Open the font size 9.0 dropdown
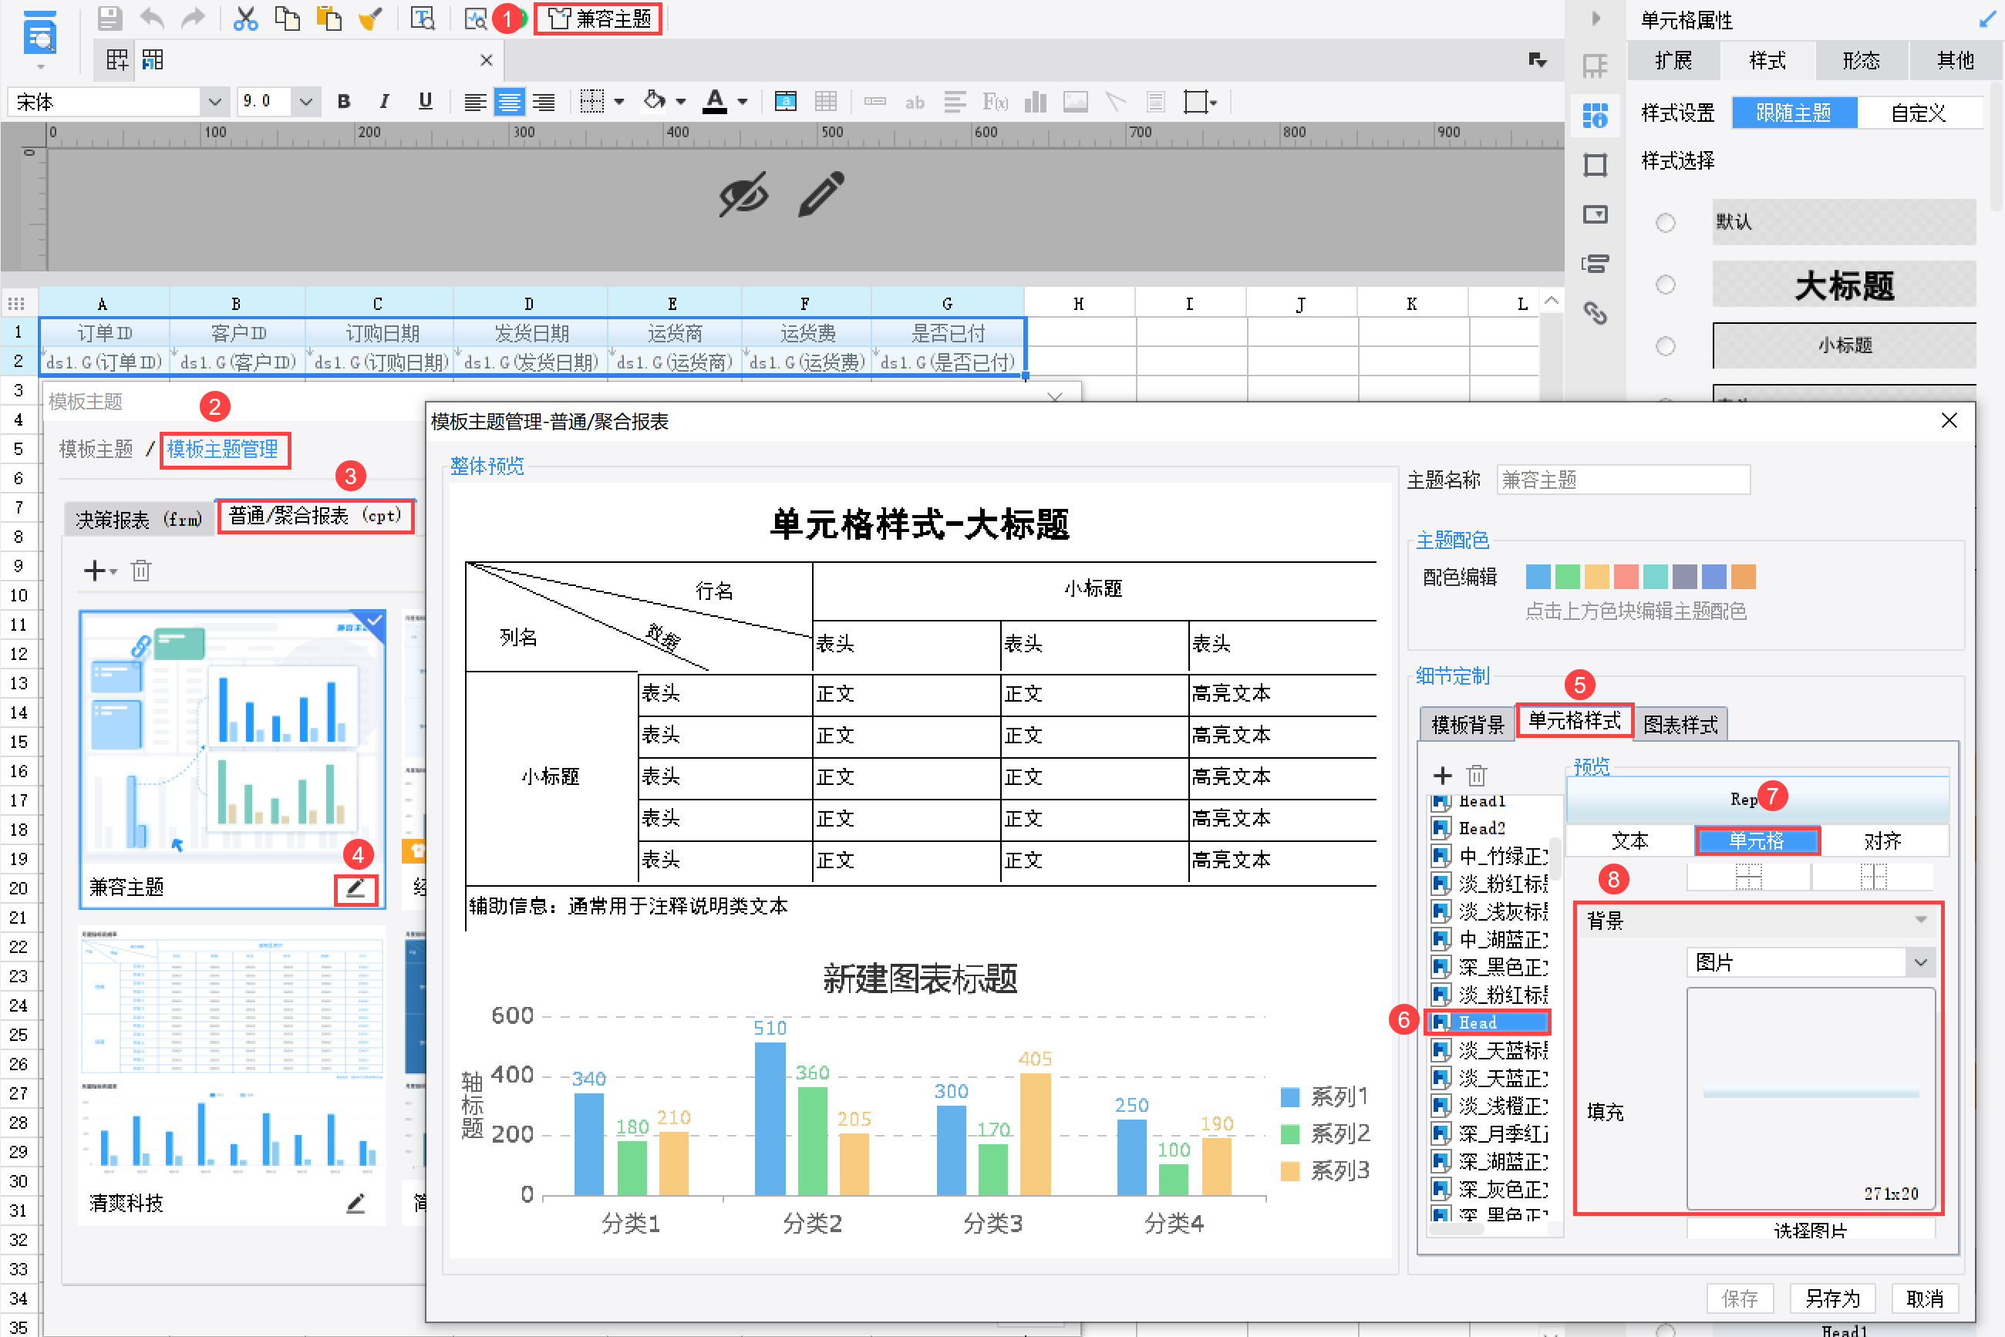2005x1337 pixels. tap(305, 103)
